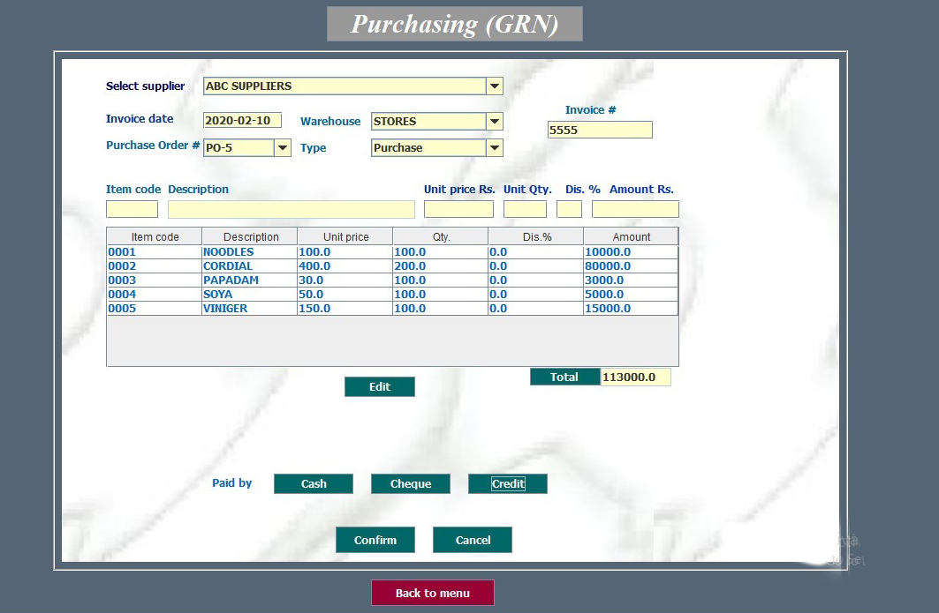The height and width of the screenshot is (613, 939).
Task: Go back to menu
Action: [432, 594]
